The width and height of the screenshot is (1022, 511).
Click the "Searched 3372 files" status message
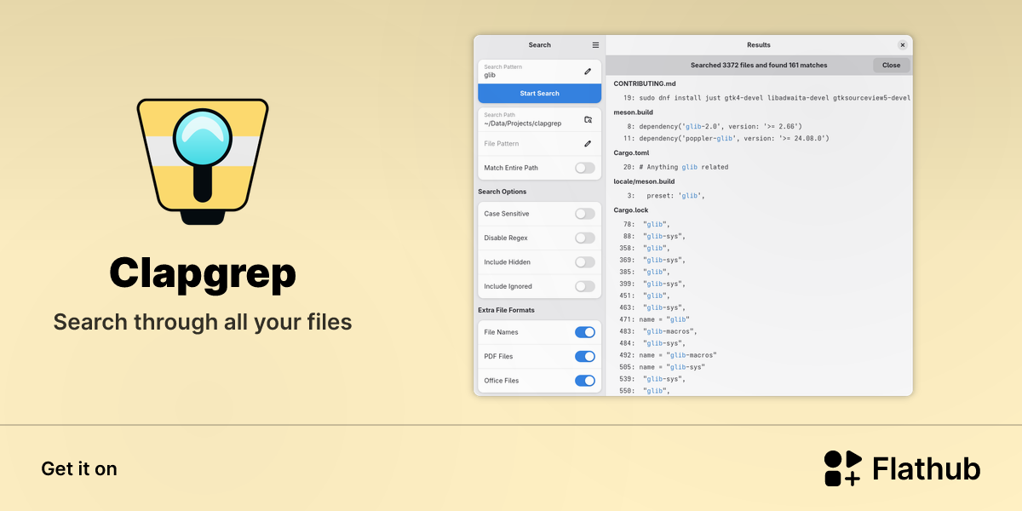tap(759, 66)
